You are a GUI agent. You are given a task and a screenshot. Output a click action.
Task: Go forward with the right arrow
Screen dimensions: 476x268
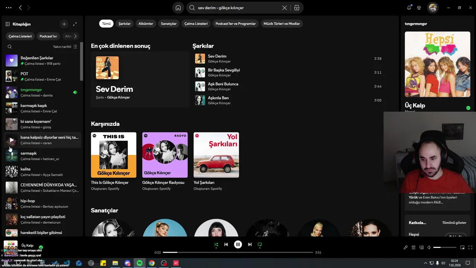(29, 7)
